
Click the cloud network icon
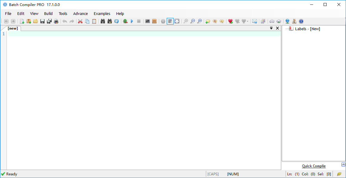click(279, 22)
